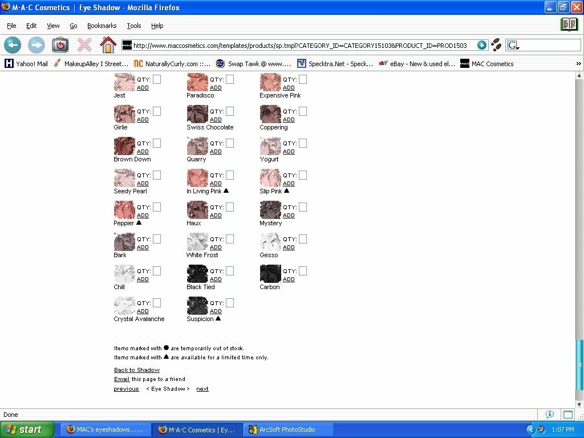This screenshot has width=584, height=438.
Task: Check the QTY box for In Living Pink
Action: coord(230,175)
